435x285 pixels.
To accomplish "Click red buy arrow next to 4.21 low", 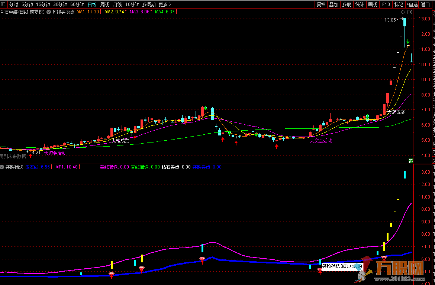I will (x=30, y=155).
